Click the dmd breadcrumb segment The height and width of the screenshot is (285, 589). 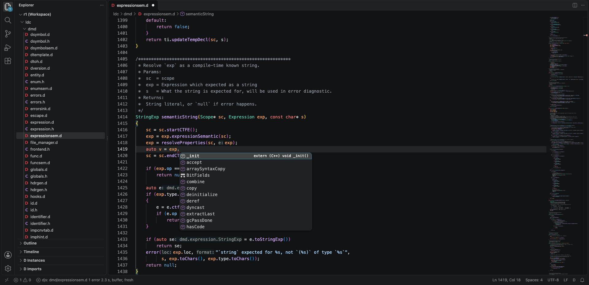tap(128, 14)
